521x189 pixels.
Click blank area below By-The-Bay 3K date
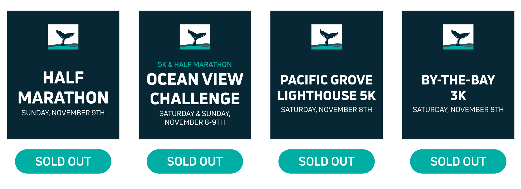pos(458,127)
